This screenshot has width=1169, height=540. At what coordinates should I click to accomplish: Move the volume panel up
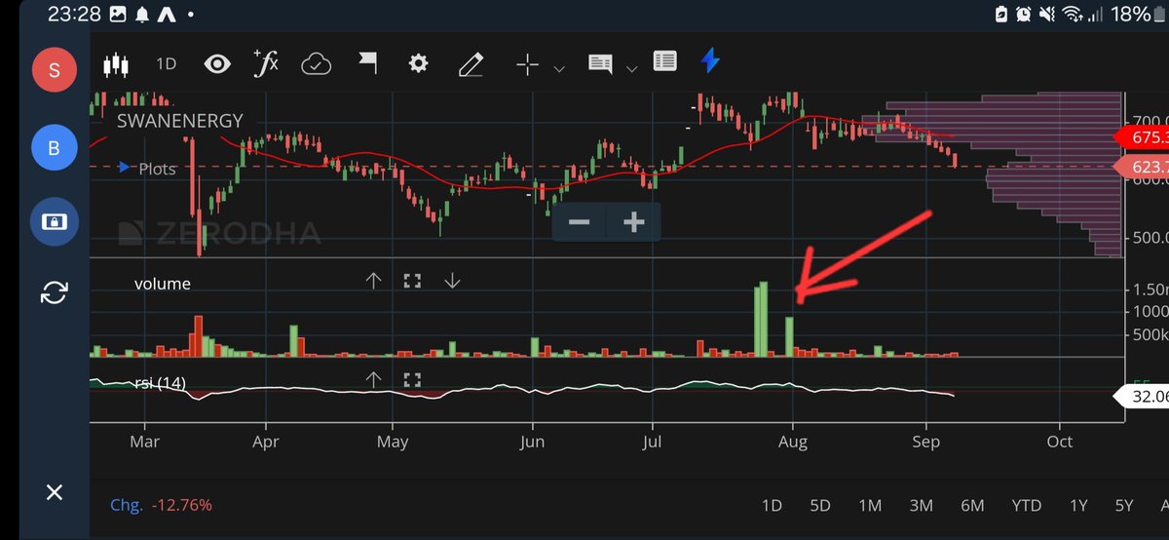pyautogui.click(x=373, y=281)
